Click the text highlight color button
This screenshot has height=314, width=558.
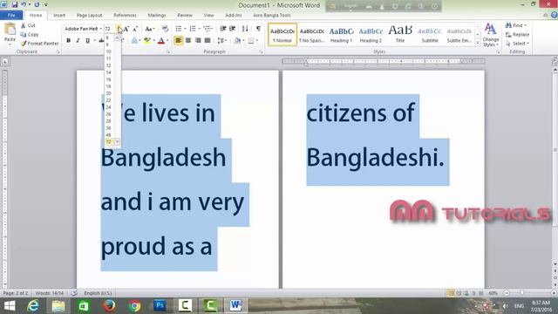pyautogui.click(x=147, y=41)
